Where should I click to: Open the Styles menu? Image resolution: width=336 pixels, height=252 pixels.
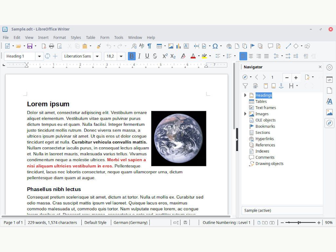pos(76,37)
